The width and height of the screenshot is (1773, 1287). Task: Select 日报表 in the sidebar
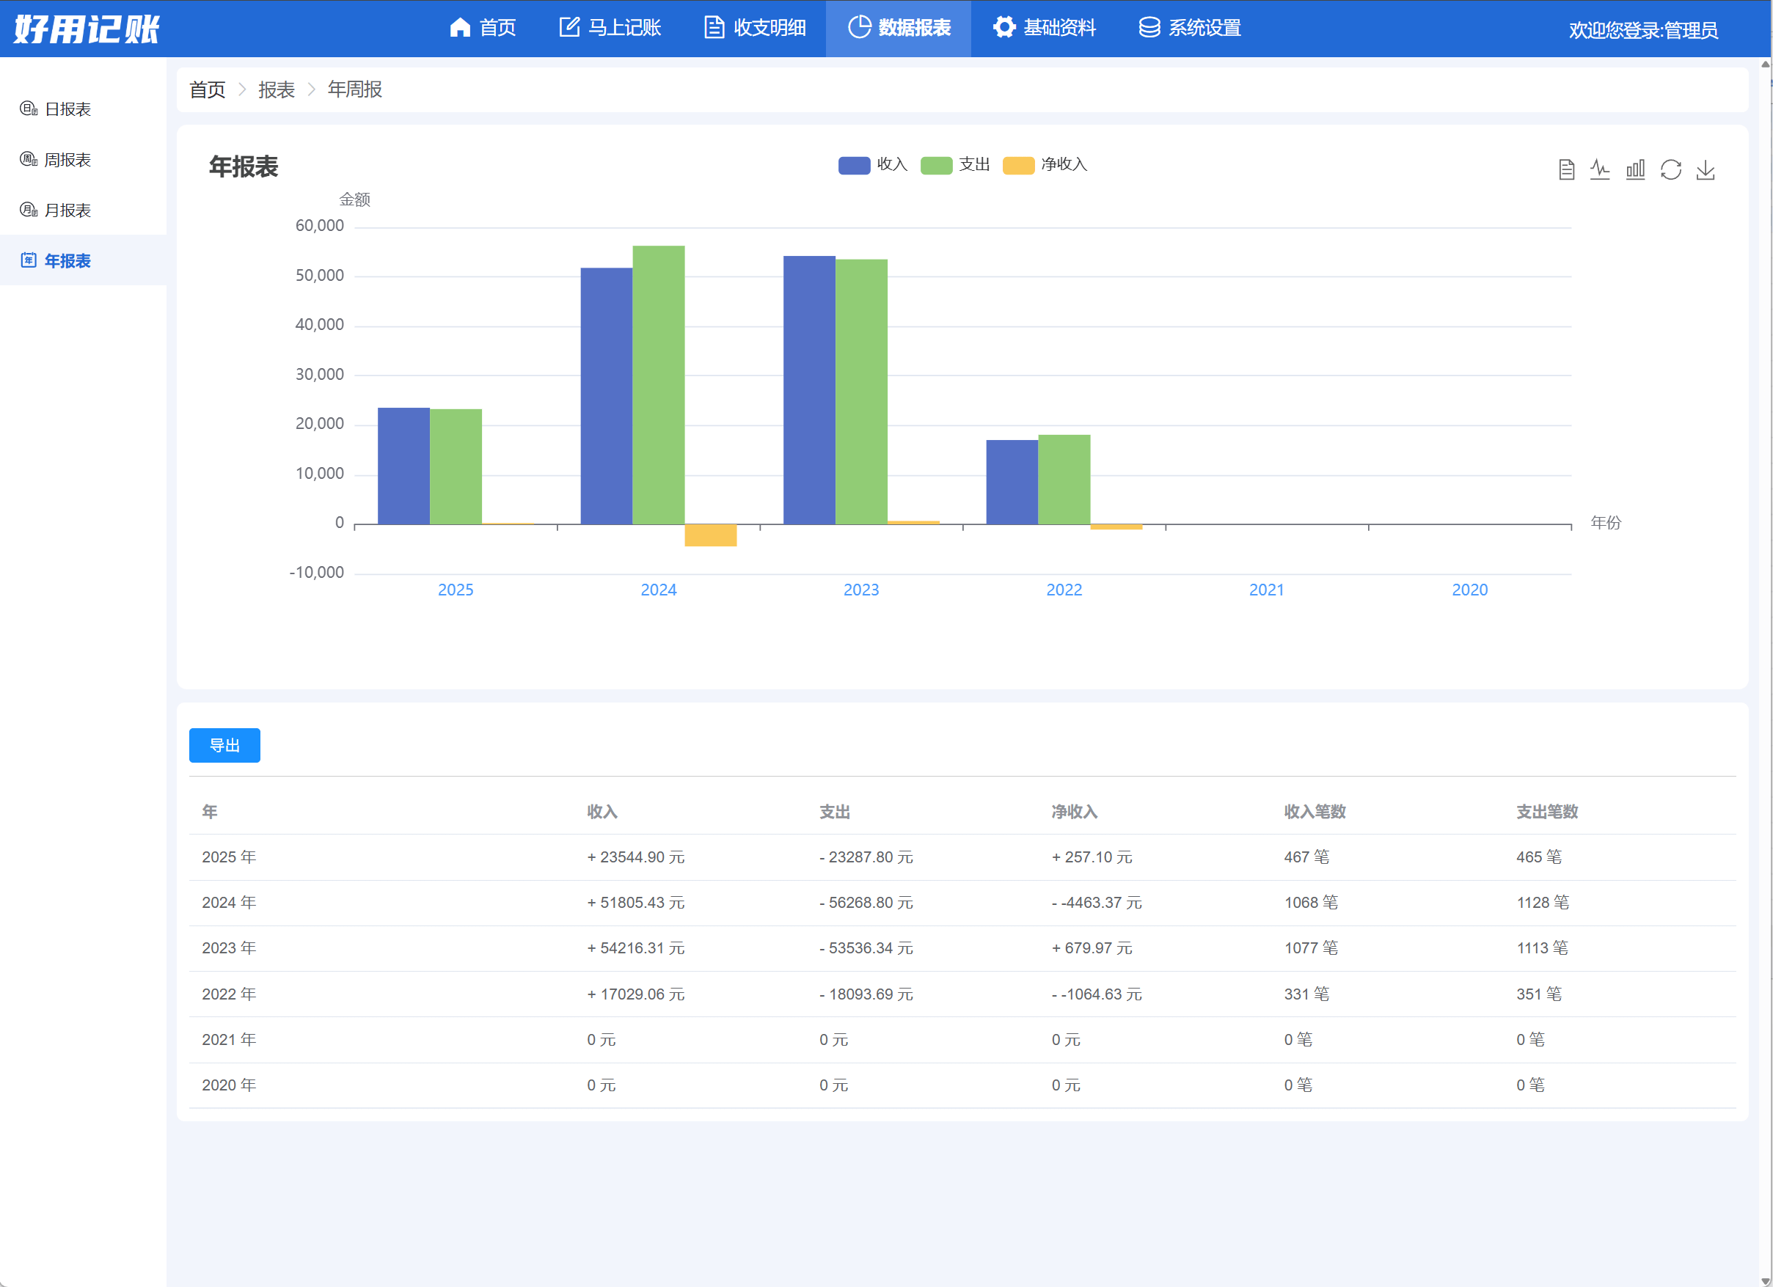click(x=83, y=109)
